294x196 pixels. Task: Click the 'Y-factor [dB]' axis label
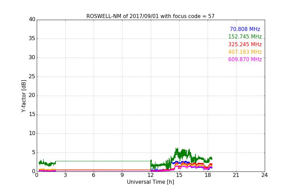click(23, 96)
